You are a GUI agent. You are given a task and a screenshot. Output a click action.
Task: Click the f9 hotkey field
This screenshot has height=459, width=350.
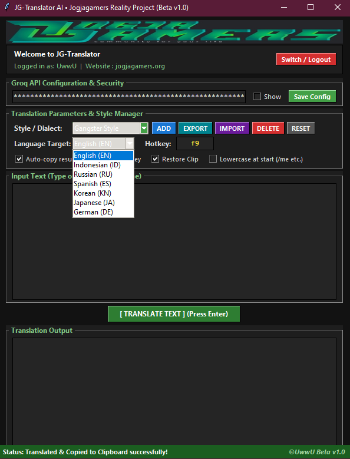coord(195,143)
